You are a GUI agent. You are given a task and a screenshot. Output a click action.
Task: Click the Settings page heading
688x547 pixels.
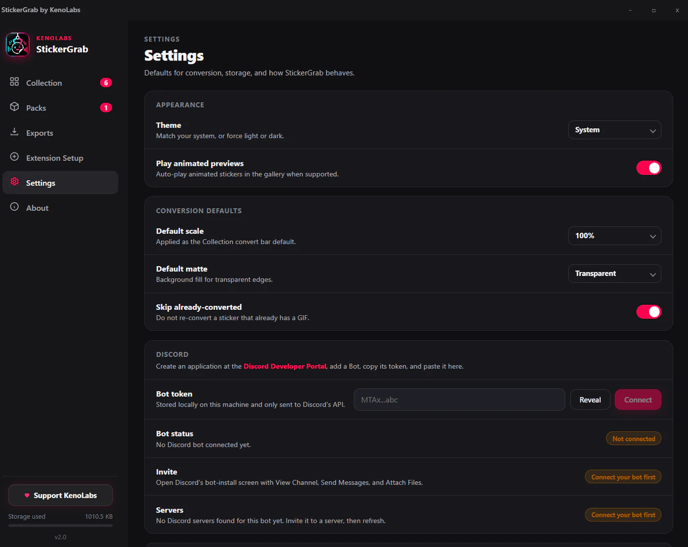point(174,56)
